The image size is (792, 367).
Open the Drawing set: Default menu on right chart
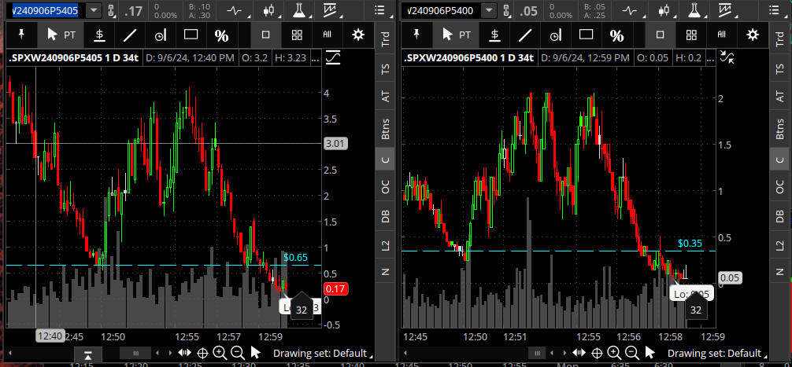click(714, 353)
